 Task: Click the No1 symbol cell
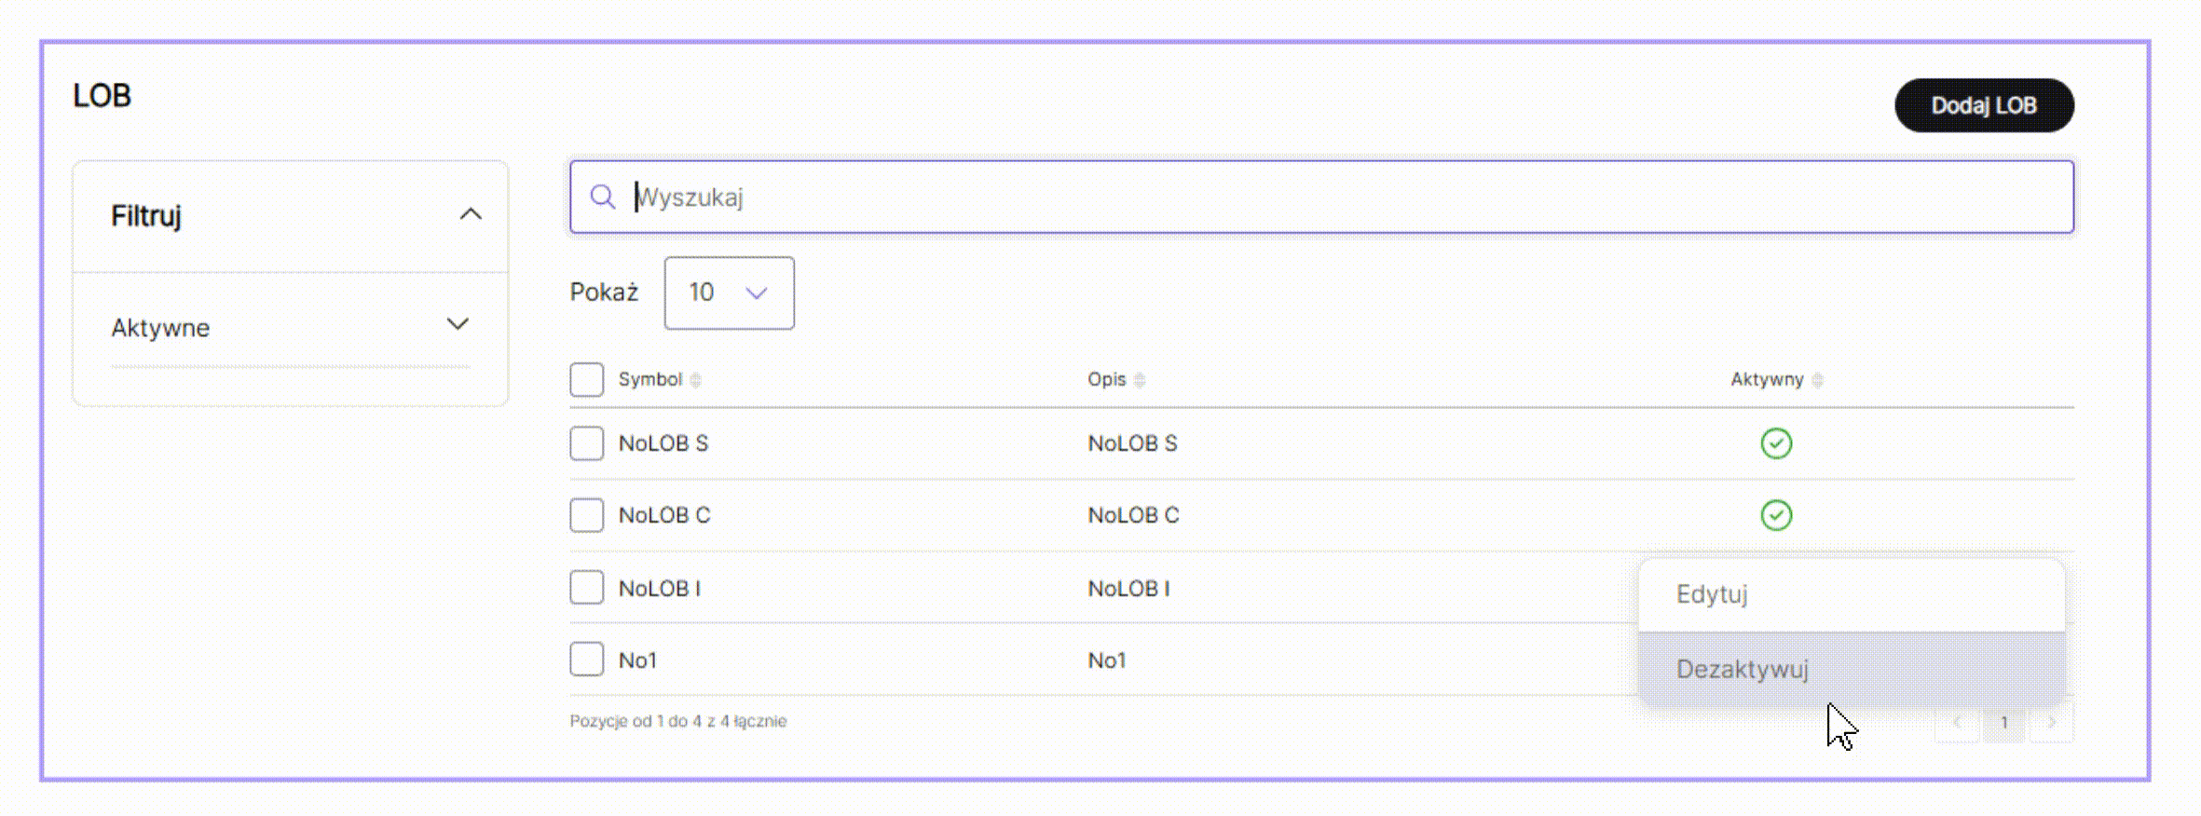pos(637,660)
